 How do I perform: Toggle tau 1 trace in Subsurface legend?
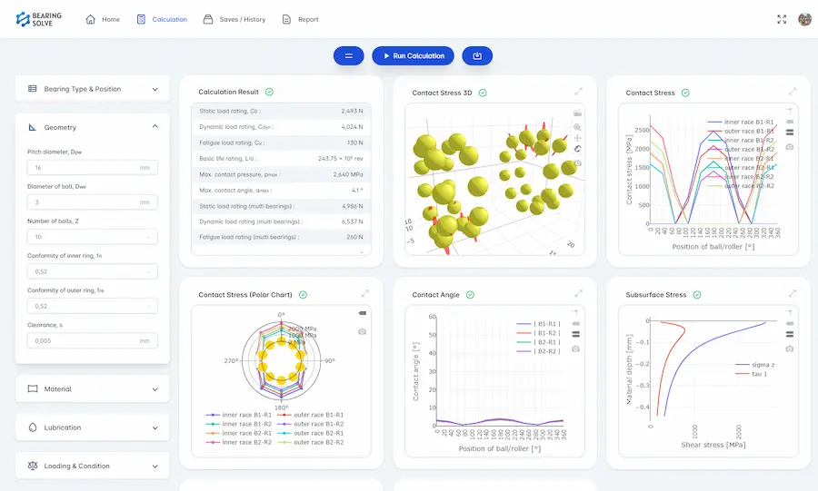[x=752, y=374]
